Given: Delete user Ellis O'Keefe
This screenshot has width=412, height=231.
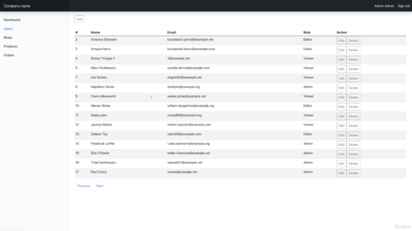Looking at the screenshot, I should tap(353, 154).
